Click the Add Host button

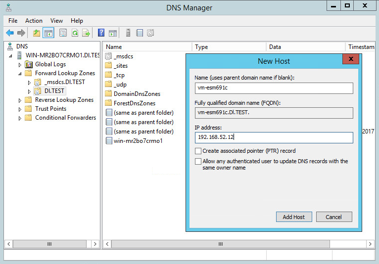(x=294, y=217)
